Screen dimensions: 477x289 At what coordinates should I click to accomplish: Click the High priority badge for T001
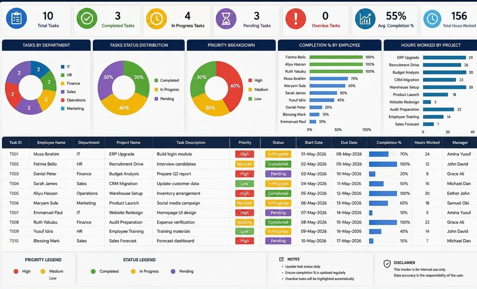pos(245,154)
